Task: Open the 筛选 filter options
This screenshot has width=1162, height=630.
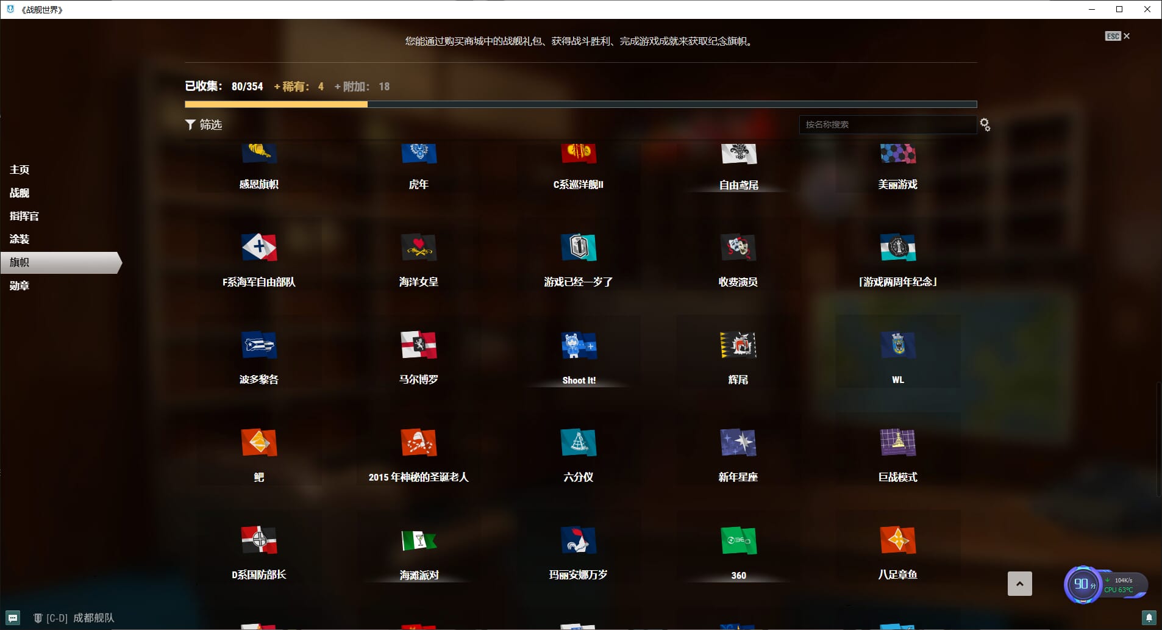Action: 204,124
